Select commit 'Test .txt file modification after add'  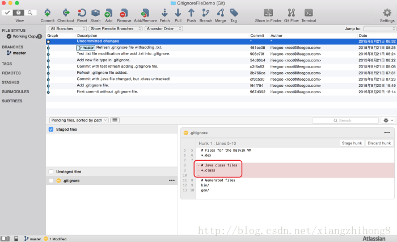point(221,54)
